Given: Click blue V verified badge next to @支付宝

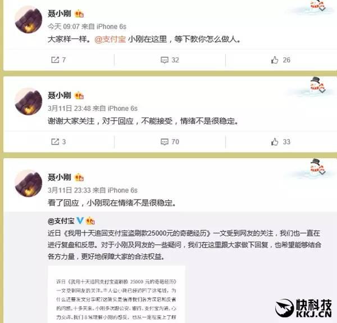Looking at the screenshot, I should point(80,220).
